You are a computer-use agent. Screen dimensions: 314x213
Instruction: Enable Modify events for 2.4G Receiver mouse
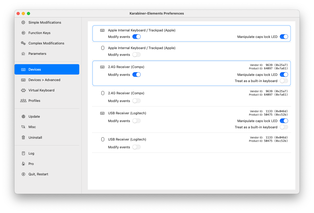point(137,101)
